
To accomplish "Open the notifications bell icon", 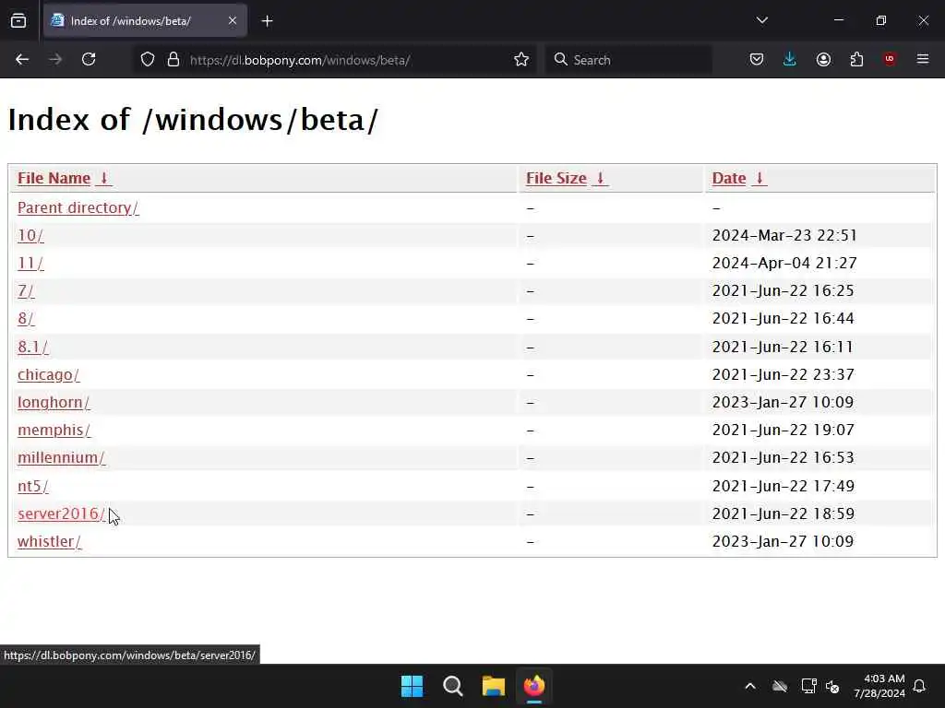I will [920, 686].
